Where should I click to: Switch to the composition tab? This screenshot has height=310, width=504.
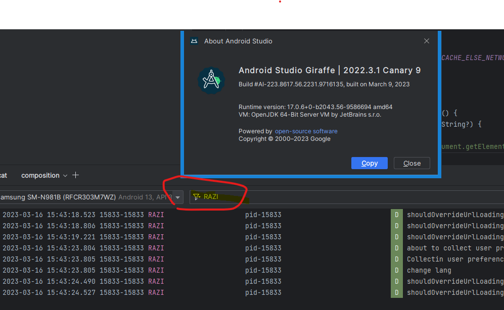(x=40, y=175)
